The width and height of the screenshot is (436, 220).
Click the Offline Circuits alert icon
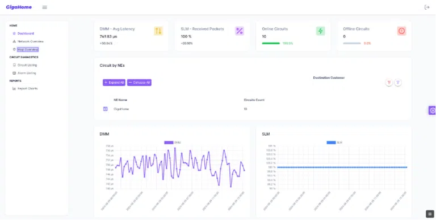(401, 31)
